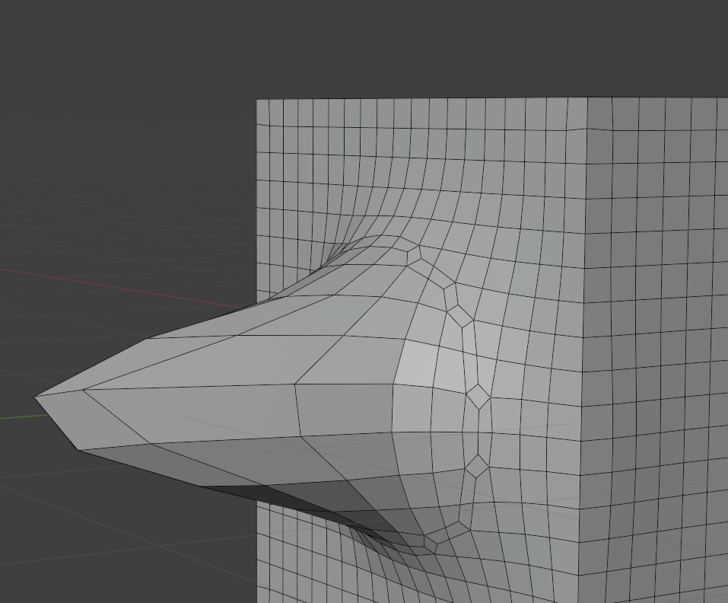This screenshot has height=603, width=728.
Task: Click the middle diamond face beside the bright area
Action: pyautogui.click(x=478, y=397)
